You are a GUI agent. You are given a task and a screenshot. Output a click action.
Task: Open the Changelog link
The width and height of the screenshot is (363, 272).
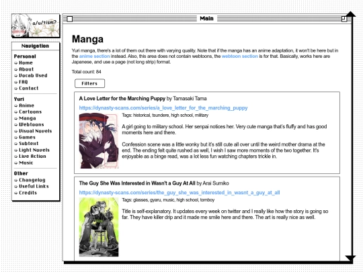tap(32, 180)
